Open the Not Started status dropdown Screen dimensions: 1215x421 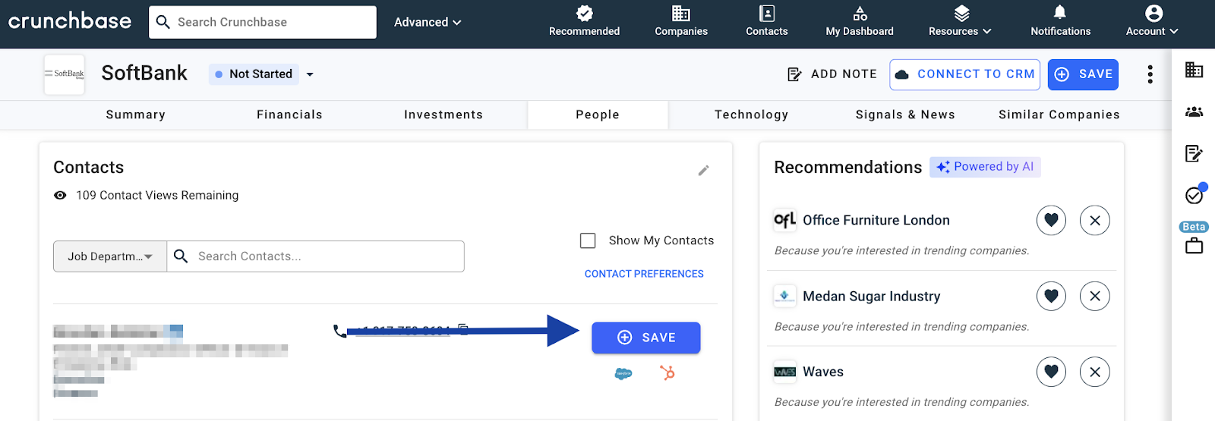(263, 74)
